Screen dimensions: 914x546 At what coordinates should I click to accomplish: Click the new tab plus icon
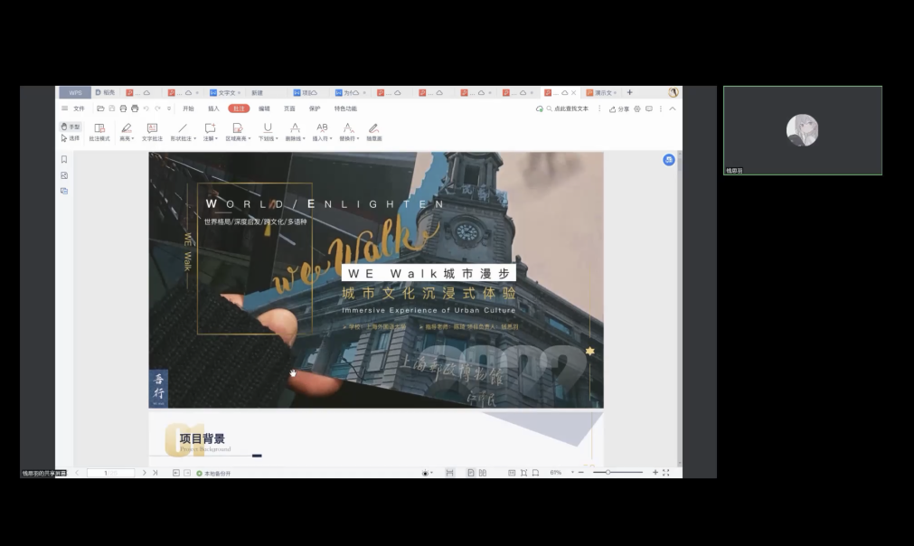click(x=630, y=92)
